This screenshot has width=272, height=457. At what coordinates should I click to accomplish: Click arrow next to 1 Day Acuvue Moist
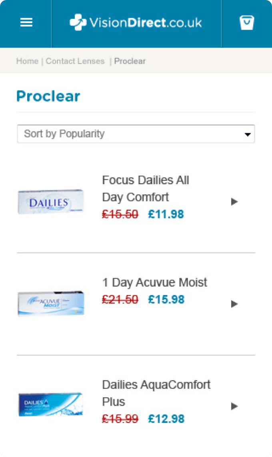pos(234,304)
